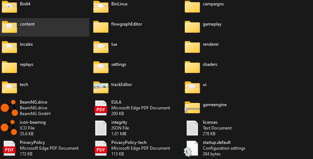Click the '1.01 MB' size text
This screenshot has height=159, width=313.
point(119,134)
